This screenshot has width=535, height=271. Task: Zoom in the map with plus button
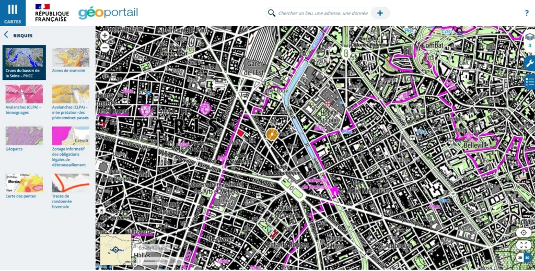pyautogui.click(x=104, y=35)
